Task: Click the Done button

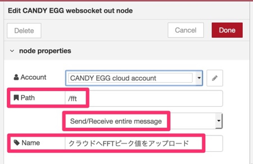Action: (x=227, y=30)
